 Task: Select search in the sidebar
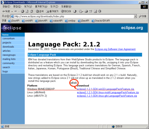click(13, 67)
